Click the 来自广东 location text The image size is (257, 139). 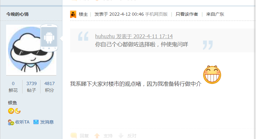(215, 14)
